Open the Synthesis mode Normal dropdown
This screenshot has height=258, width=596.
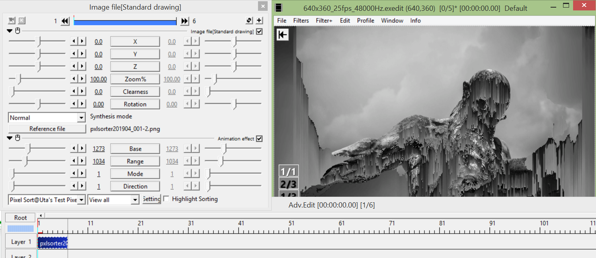coord(47,118)
